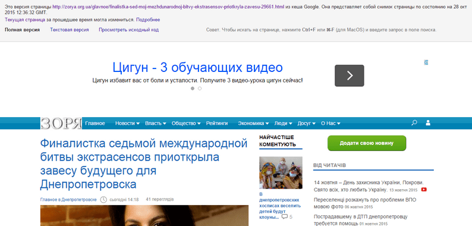Image resolution: width=472 pixels, height=226 pixels.
Task: Open the Главное menu item
Action: point(95,123)
